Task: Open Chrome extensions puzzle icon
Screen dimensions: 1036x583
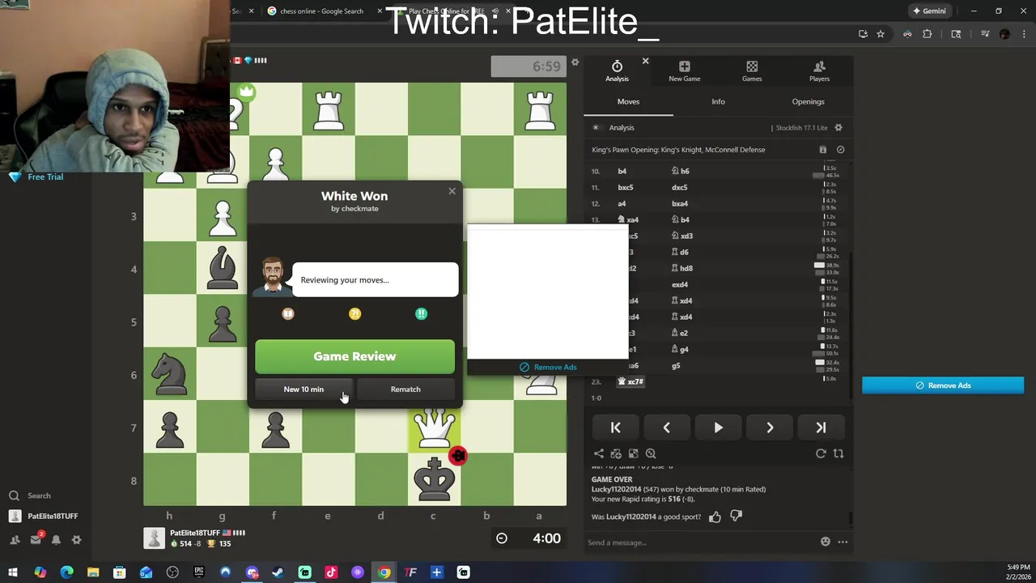Action: (x=928, y=34)
